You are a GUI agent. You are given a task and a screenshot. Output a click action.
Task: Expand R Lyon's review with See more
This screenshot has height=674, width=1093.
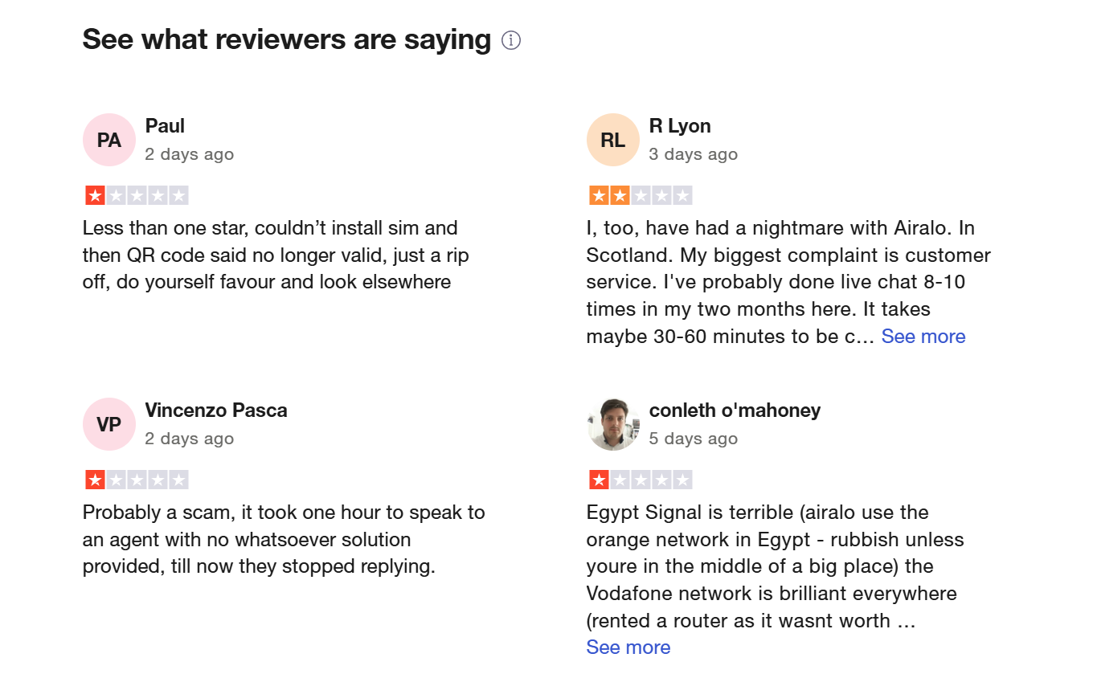923,337
